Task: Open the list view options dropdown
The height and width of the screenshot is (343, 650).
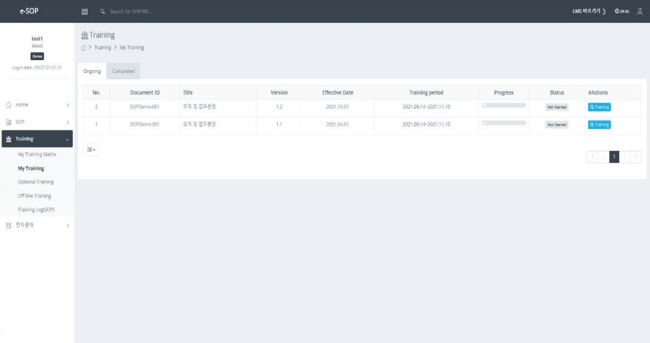Action: coord(91,150)
